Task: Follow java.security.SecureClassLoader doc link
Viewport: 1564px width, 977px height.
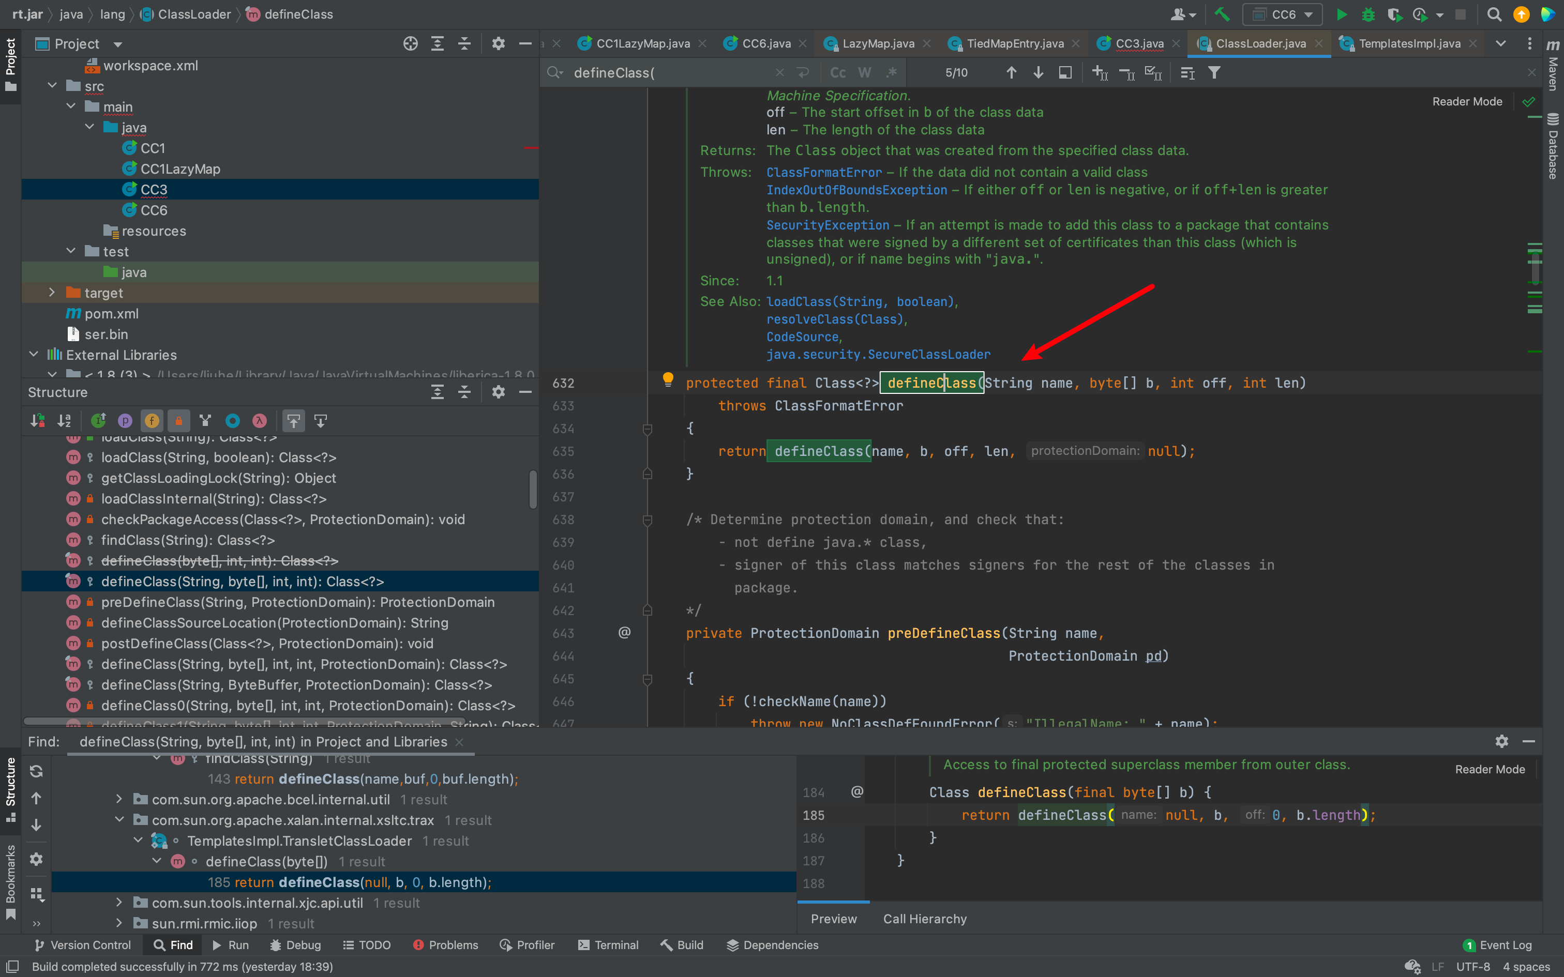Action: pyautogui.click(x=878, y=354)
